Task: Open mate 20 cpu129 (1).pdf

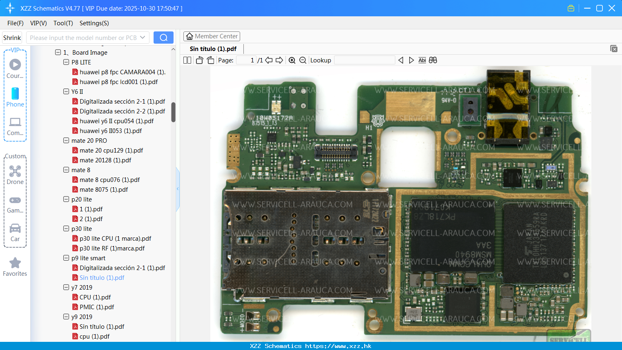Action: pyautogui.click(x=108, y=150)
